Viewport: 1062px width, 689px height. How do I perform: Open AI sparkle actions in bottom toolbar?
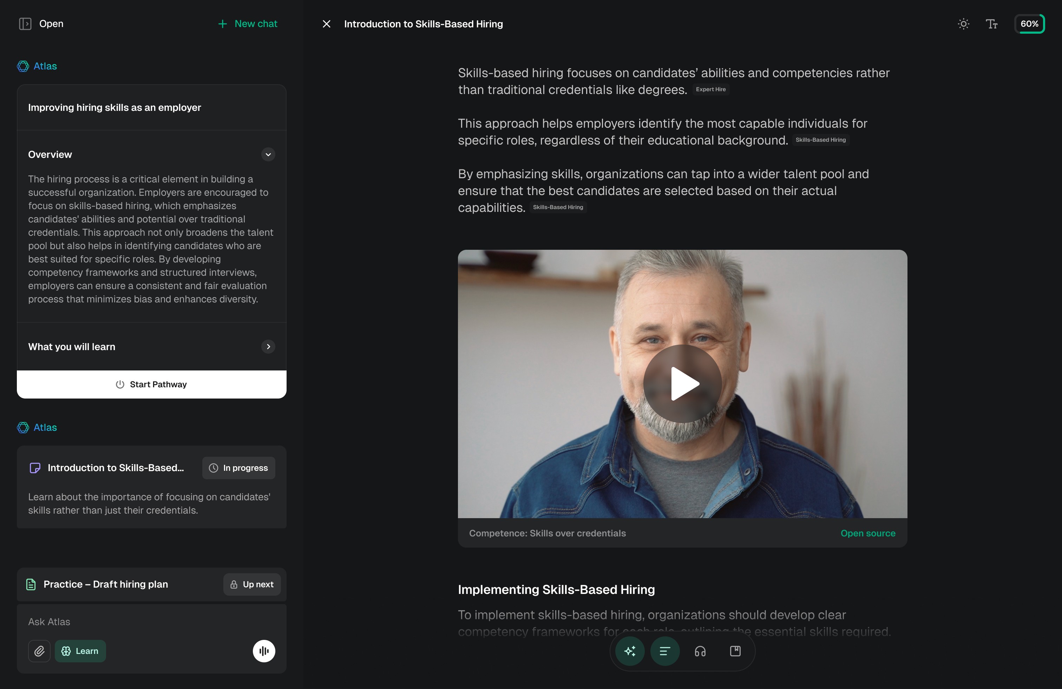(x=630, y=651)
